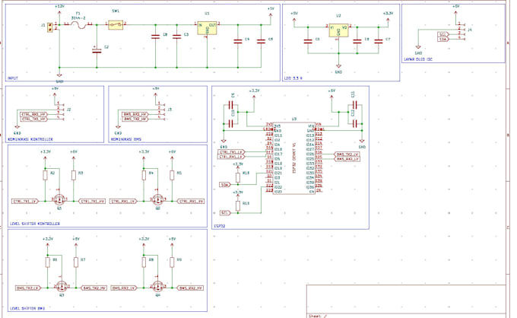Select CTRL_RX1_HV label right of Q2
Screen dimensions: 517x318
191,201
